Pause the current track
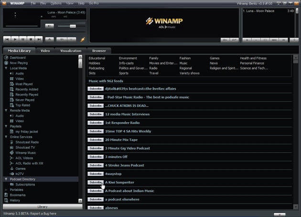The height and width of the screenshot is (217, 301). click(23, 39)
